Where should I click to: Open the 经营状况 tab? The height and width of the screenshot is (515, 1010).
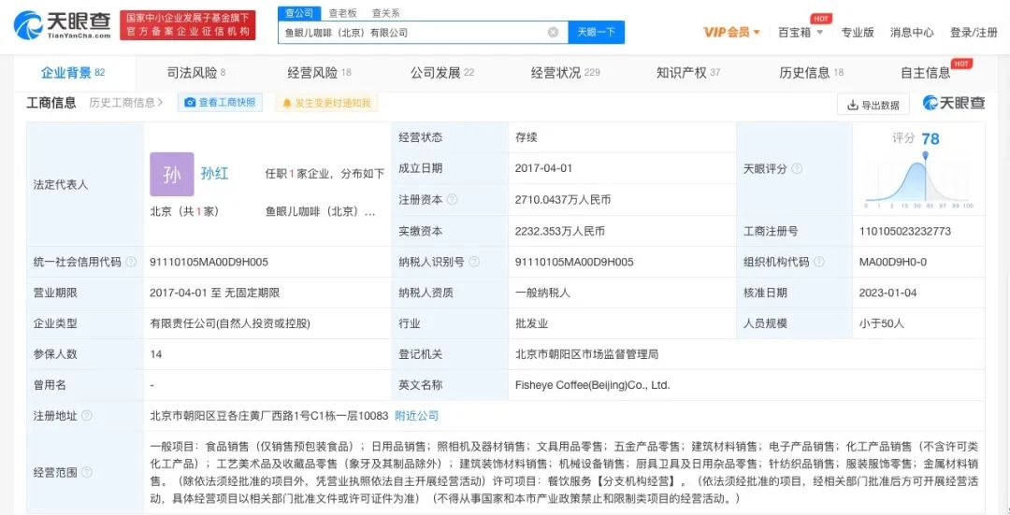point(565,73)
